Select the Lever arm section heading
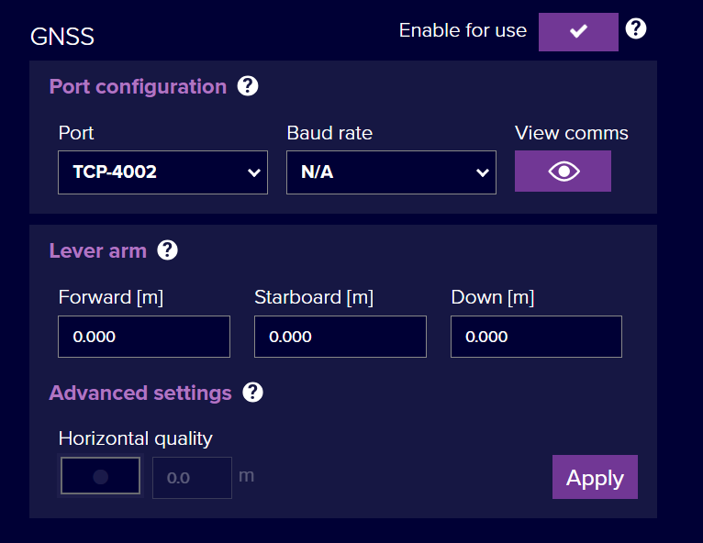Viewport: 703px width, 543px height. click(97, 250)
